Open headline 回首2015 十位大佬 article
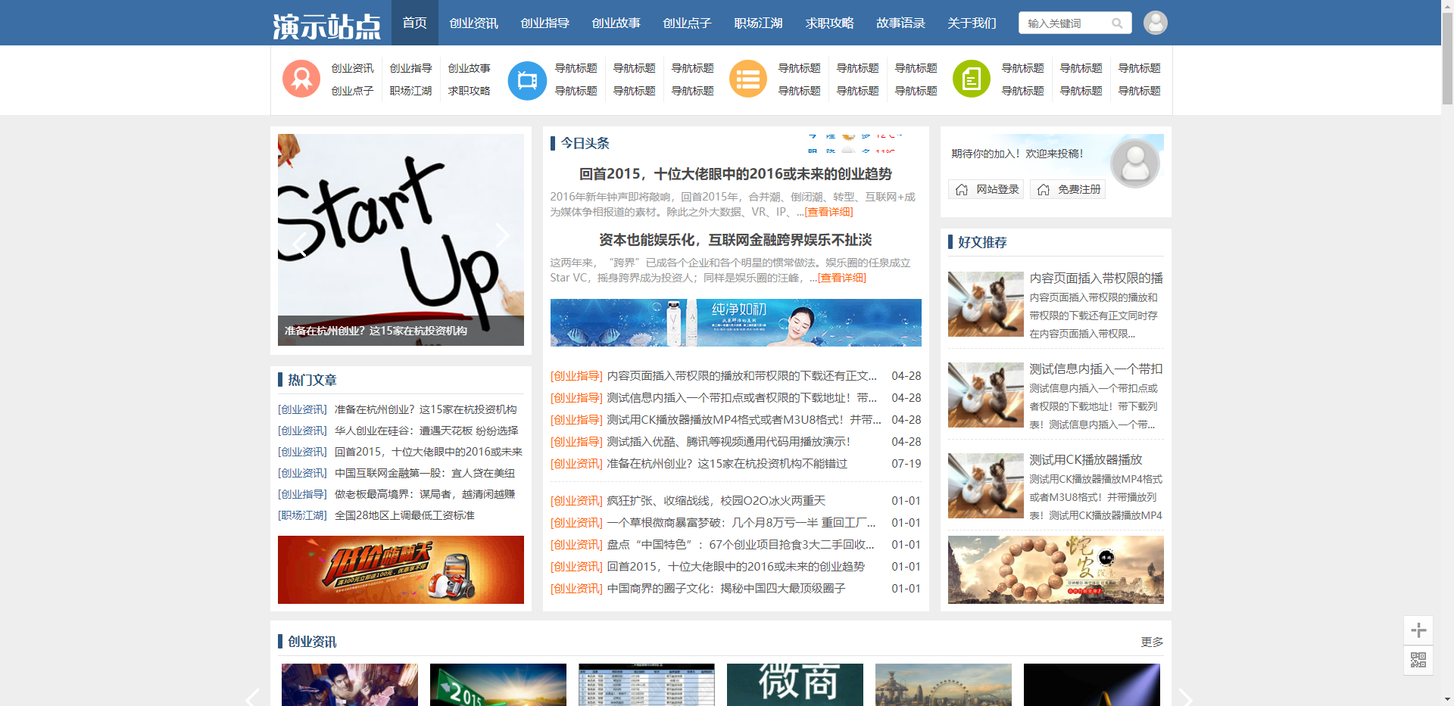This screenshot has width=1454, height=706. click(x=735, y=174)
